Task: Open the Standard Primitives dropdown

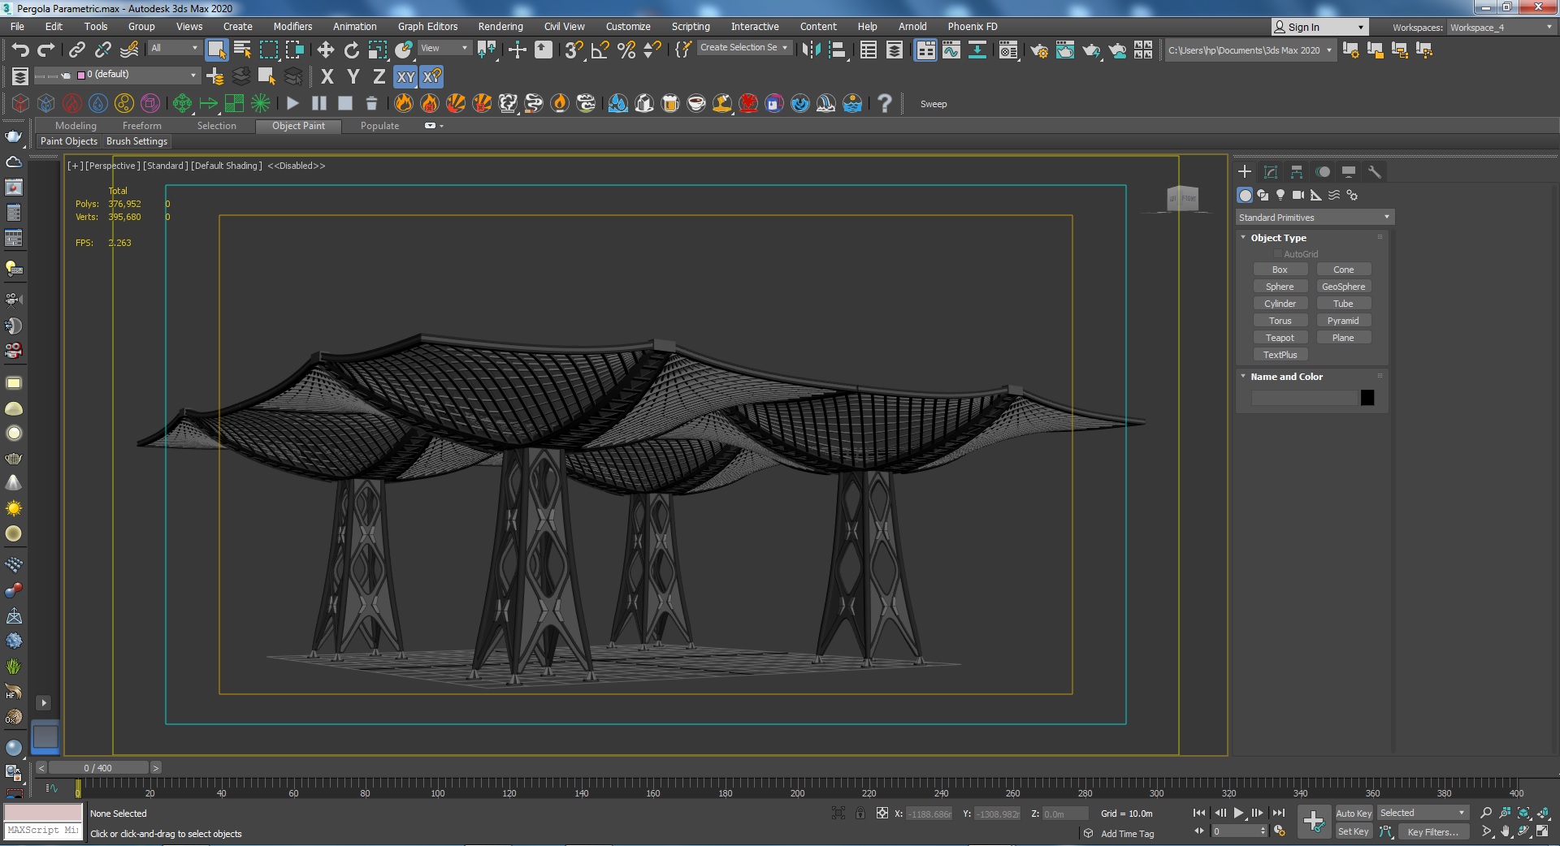Action: click(x=1314, y=218)
